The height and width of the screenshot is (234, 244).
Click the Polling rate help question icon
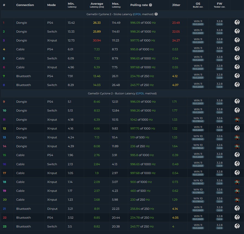(151, 5)
